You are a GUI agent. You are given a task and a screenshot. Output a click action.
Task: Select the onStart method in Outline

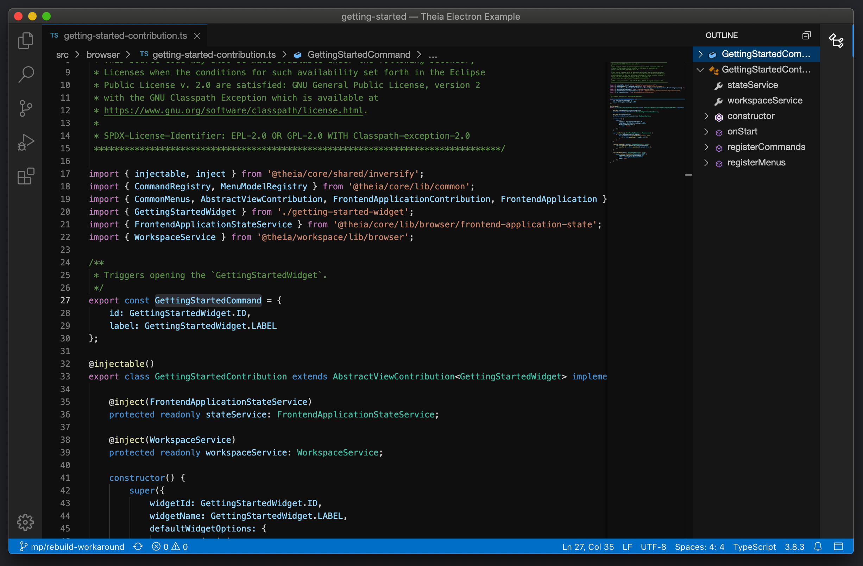742,131
